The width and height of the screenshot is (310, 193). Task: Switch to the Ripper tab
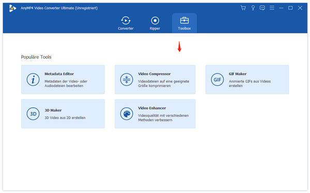coord(155,23)
